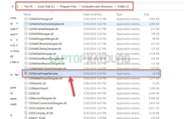Expand chevron after Program Files breadcrumb

pyautogui.click(x=79, y=7)
